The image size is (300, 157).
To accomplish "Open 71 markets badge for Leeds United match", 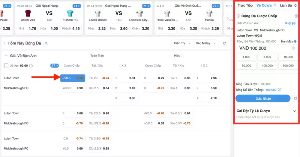I will coord(146,6).
